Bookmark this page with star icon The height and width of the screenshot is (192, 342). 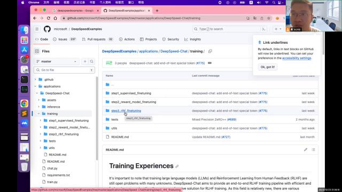click(x=269, y=18)
